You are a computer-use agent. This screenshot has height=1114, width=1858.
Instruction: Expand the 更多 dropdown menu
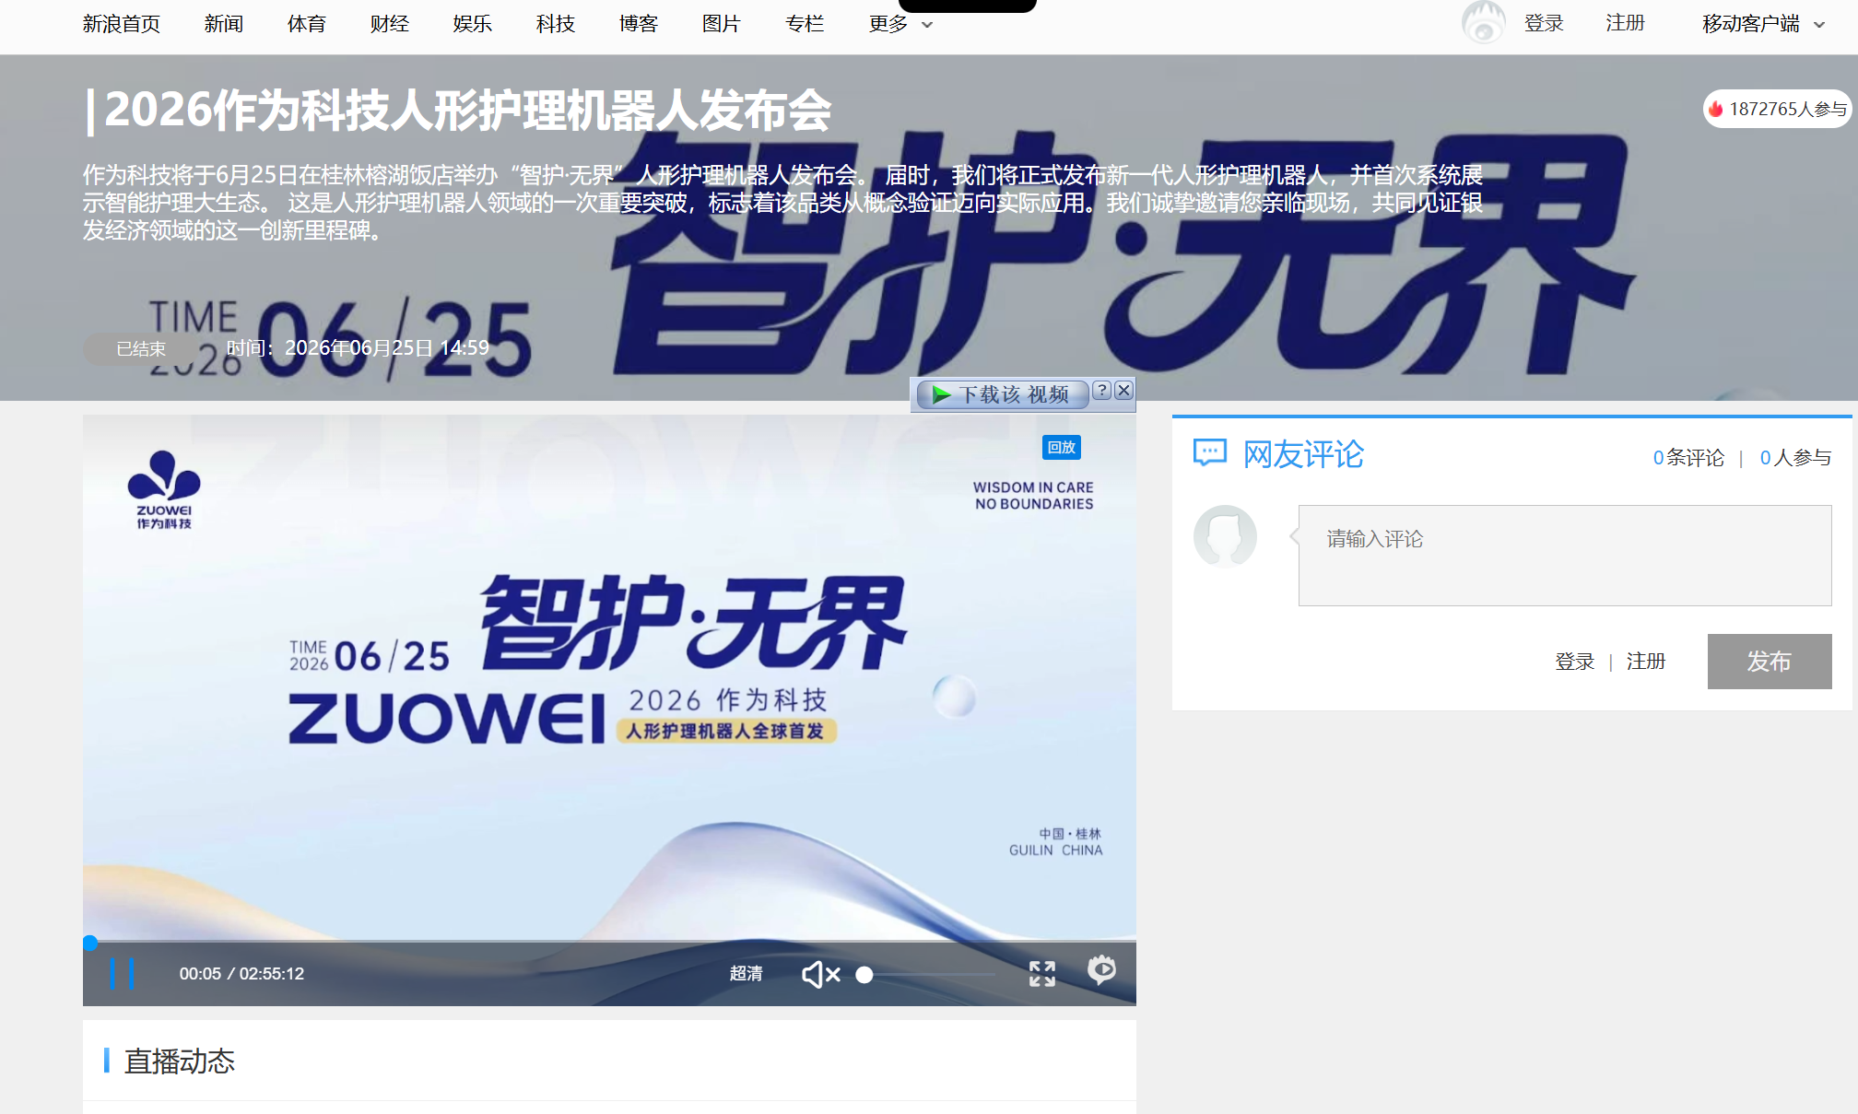pos(900,24)
